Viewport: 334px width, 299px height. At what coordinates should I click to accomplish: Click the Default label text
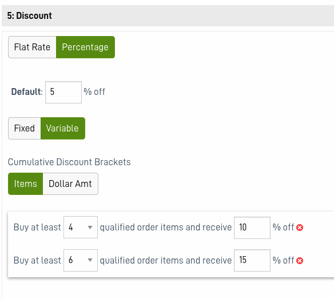click(x=27, y=92)
